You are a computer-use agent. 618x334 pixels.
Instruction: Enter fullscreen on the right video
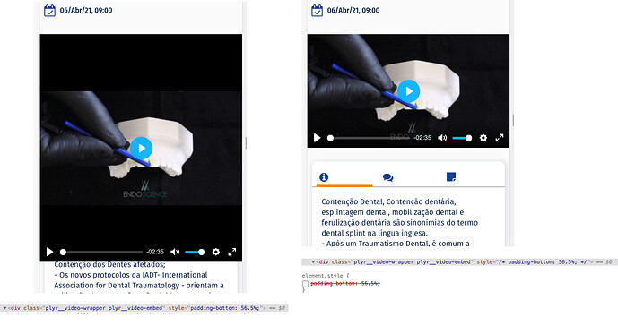tap(500, 138)
